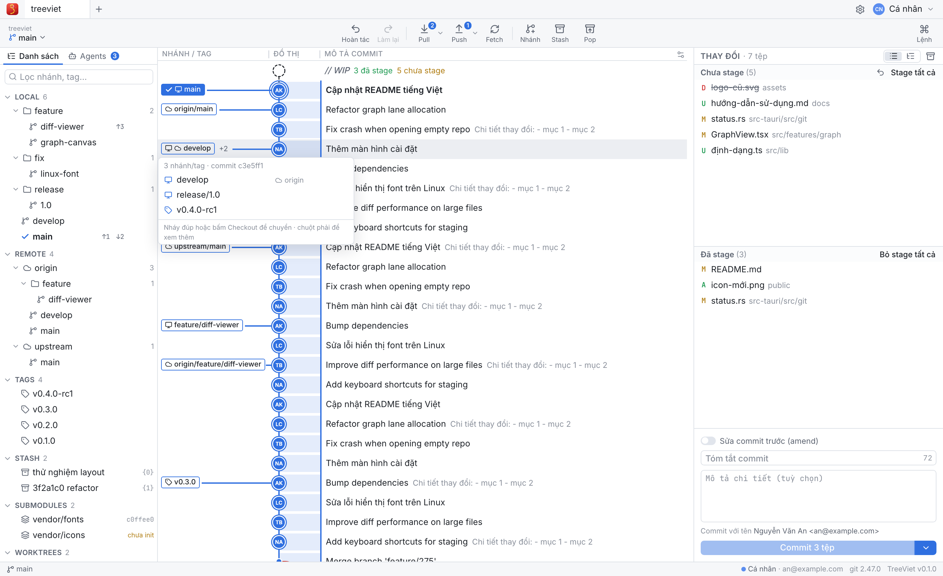Collapse the LOCAL section
The height and width of the screenshot is (576, 943).
pos(8,97)
